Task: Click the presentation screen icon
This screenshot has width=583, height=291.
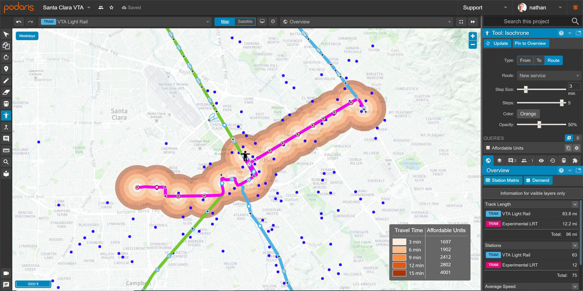Action: (262, 22)
